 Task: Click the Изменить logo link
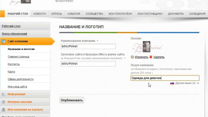pos(141,57)
